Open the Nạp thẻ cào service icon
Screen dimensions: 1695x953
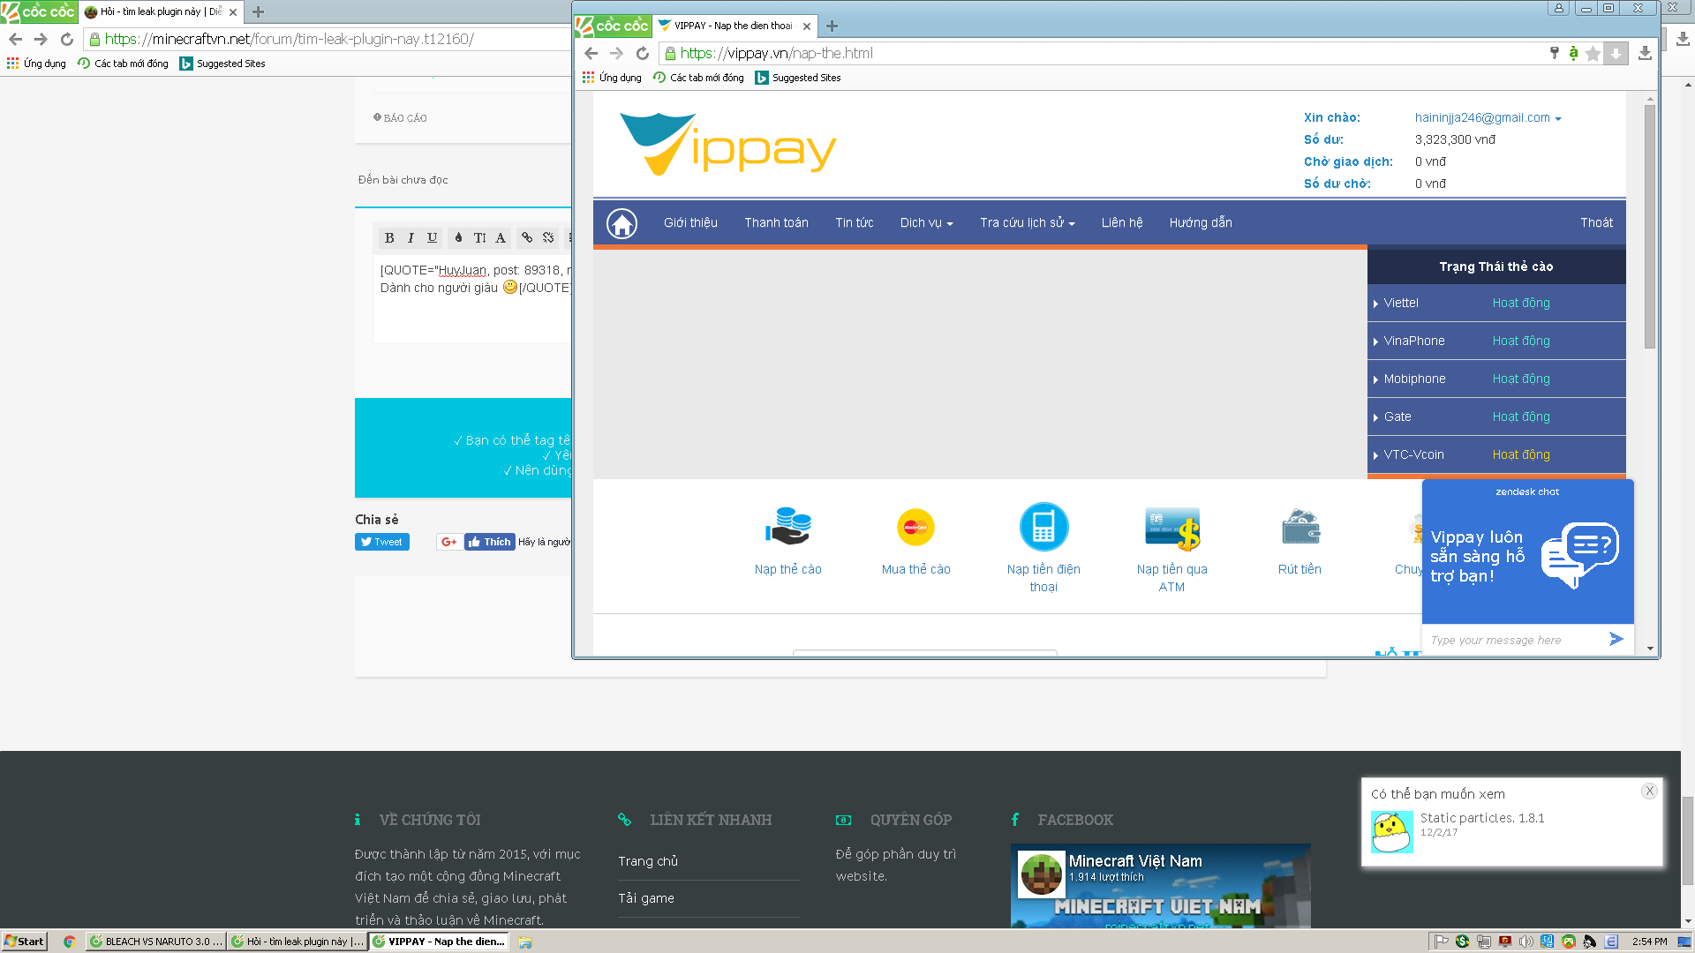tap(787, 528)
